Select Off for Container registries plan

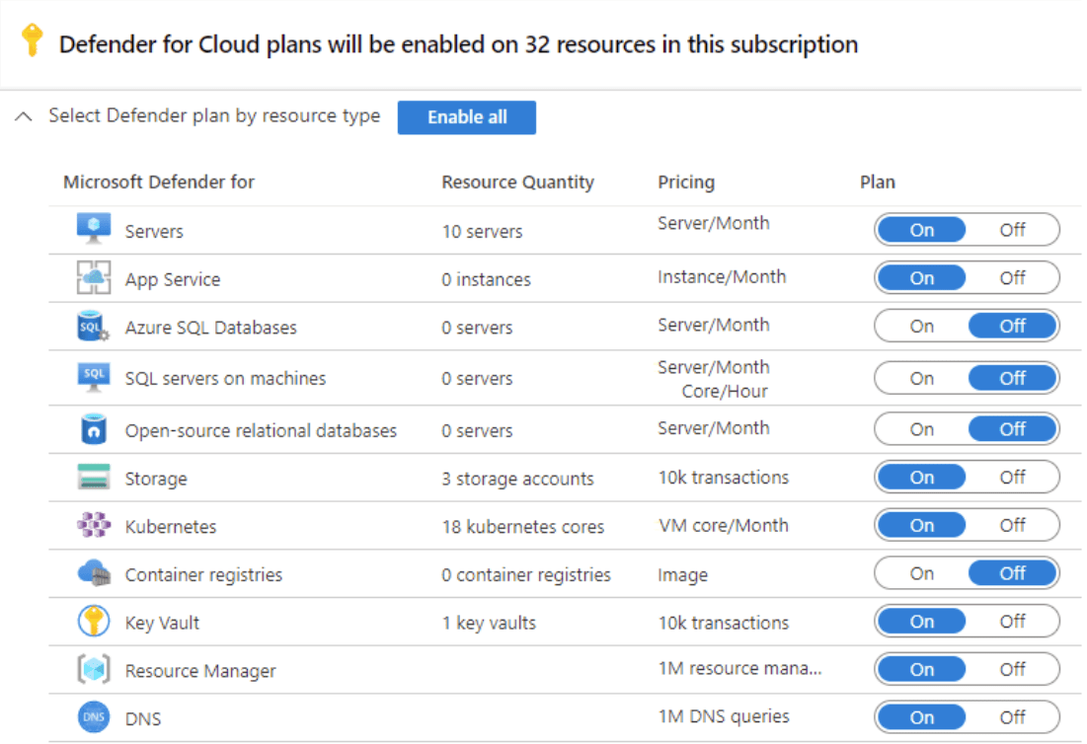pyautogui.click(x=1012, y=573)
